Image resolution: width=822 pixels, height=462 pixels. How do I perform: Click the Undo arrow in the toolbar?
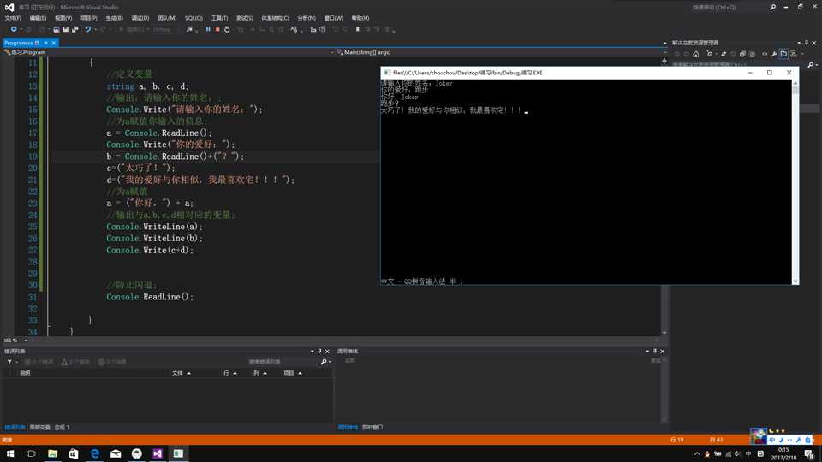click(x=87, y=29)
